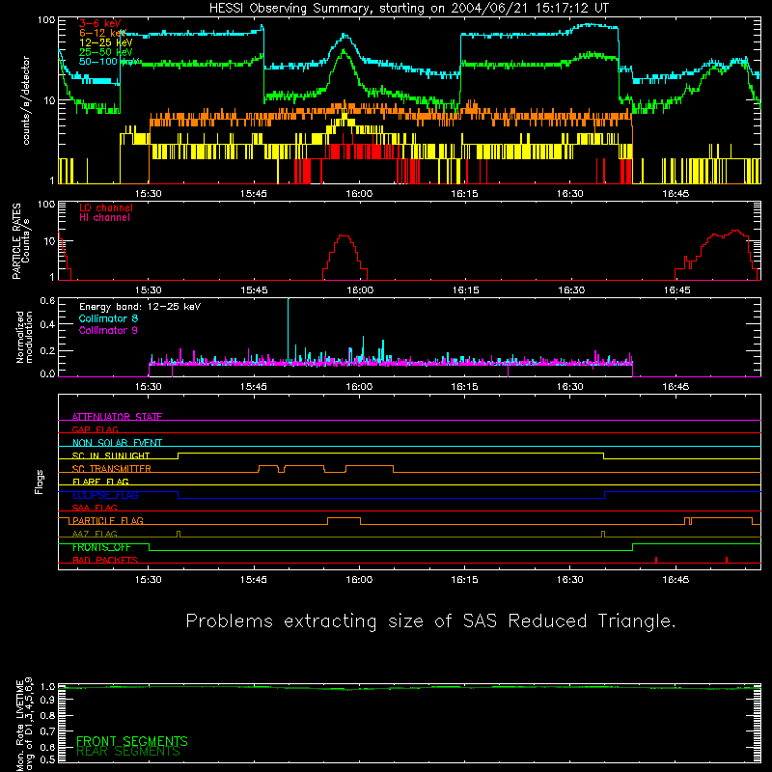Select the 3-6 keV legend label

[x=99, y=23]
